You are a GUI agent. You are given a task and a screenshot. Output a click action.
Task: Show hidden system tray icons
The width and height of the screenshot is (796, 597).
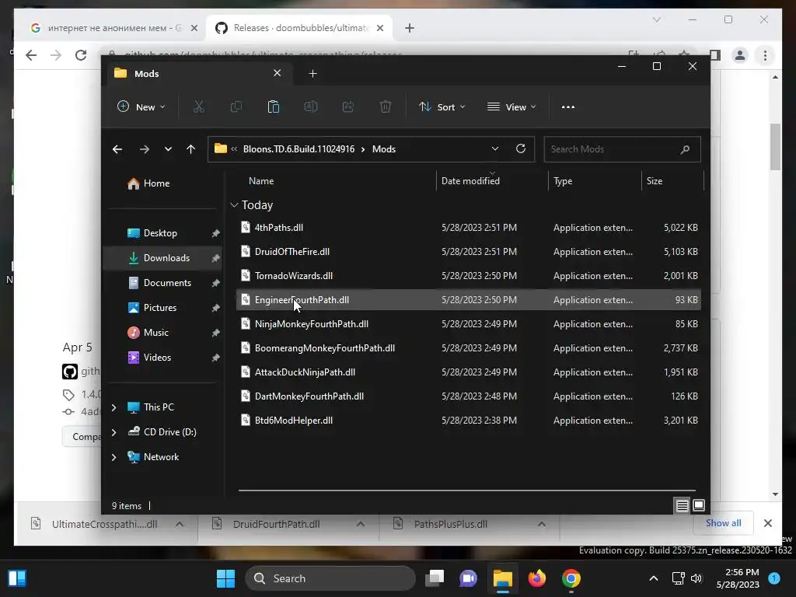point(654,578)
